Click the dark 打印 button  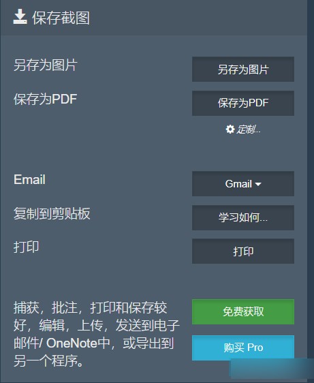pos(243,251)
